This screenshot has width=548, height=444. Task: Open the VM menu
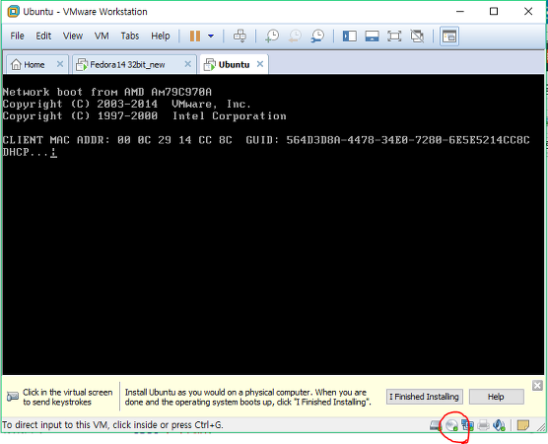point(102,36)
